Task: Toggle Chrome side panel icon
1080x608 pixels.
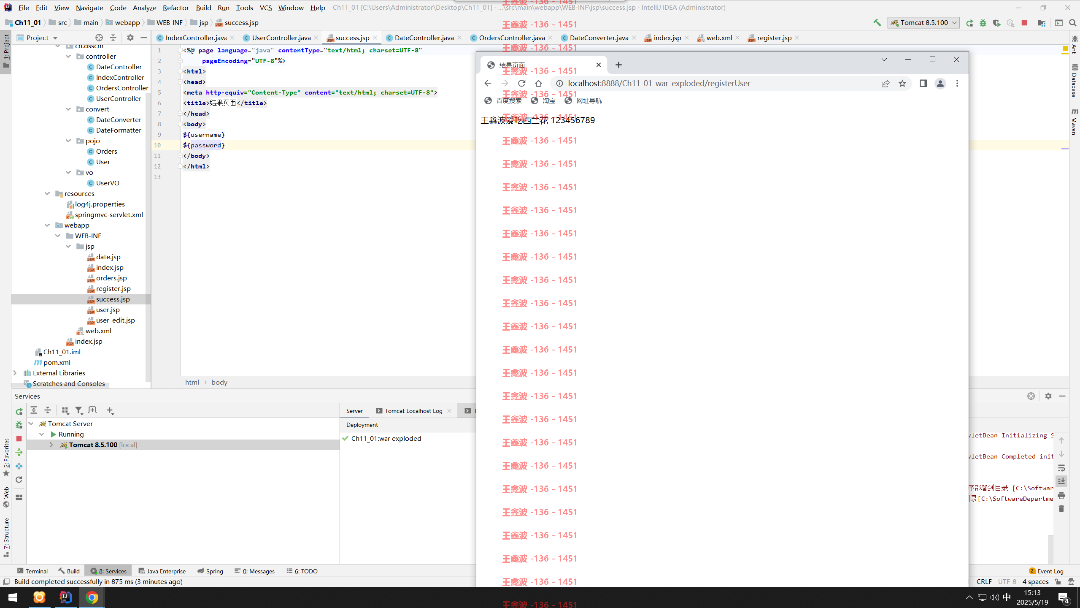Action: point(923,83)
